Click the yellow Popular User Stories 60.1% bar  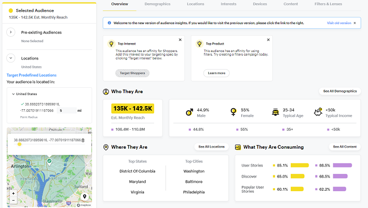pos(297,189)
